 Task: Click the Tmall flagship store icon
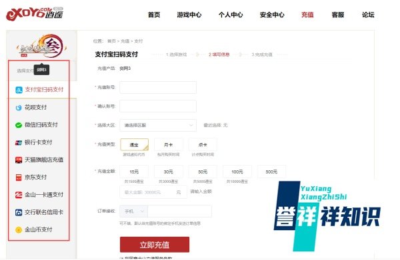(19, 160)
